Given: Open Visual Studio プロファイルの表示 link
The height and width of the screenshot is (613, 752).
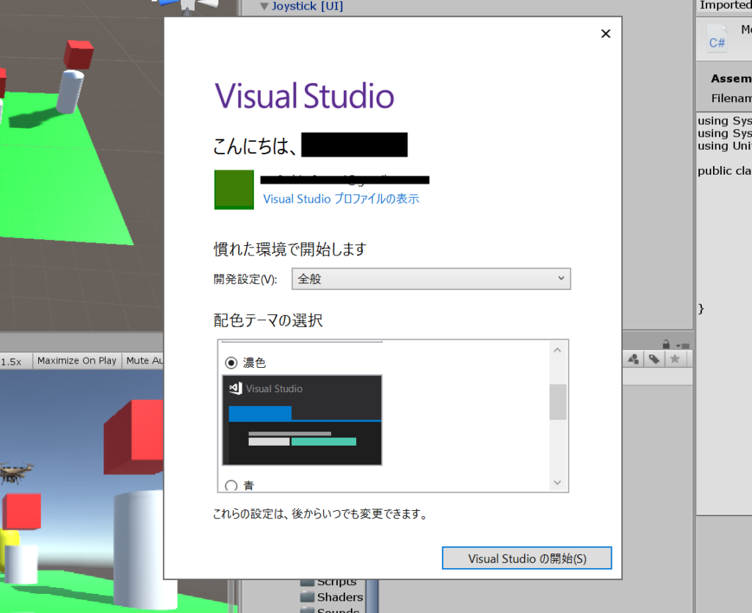Looking at the screenshot, I should point(341,199).
